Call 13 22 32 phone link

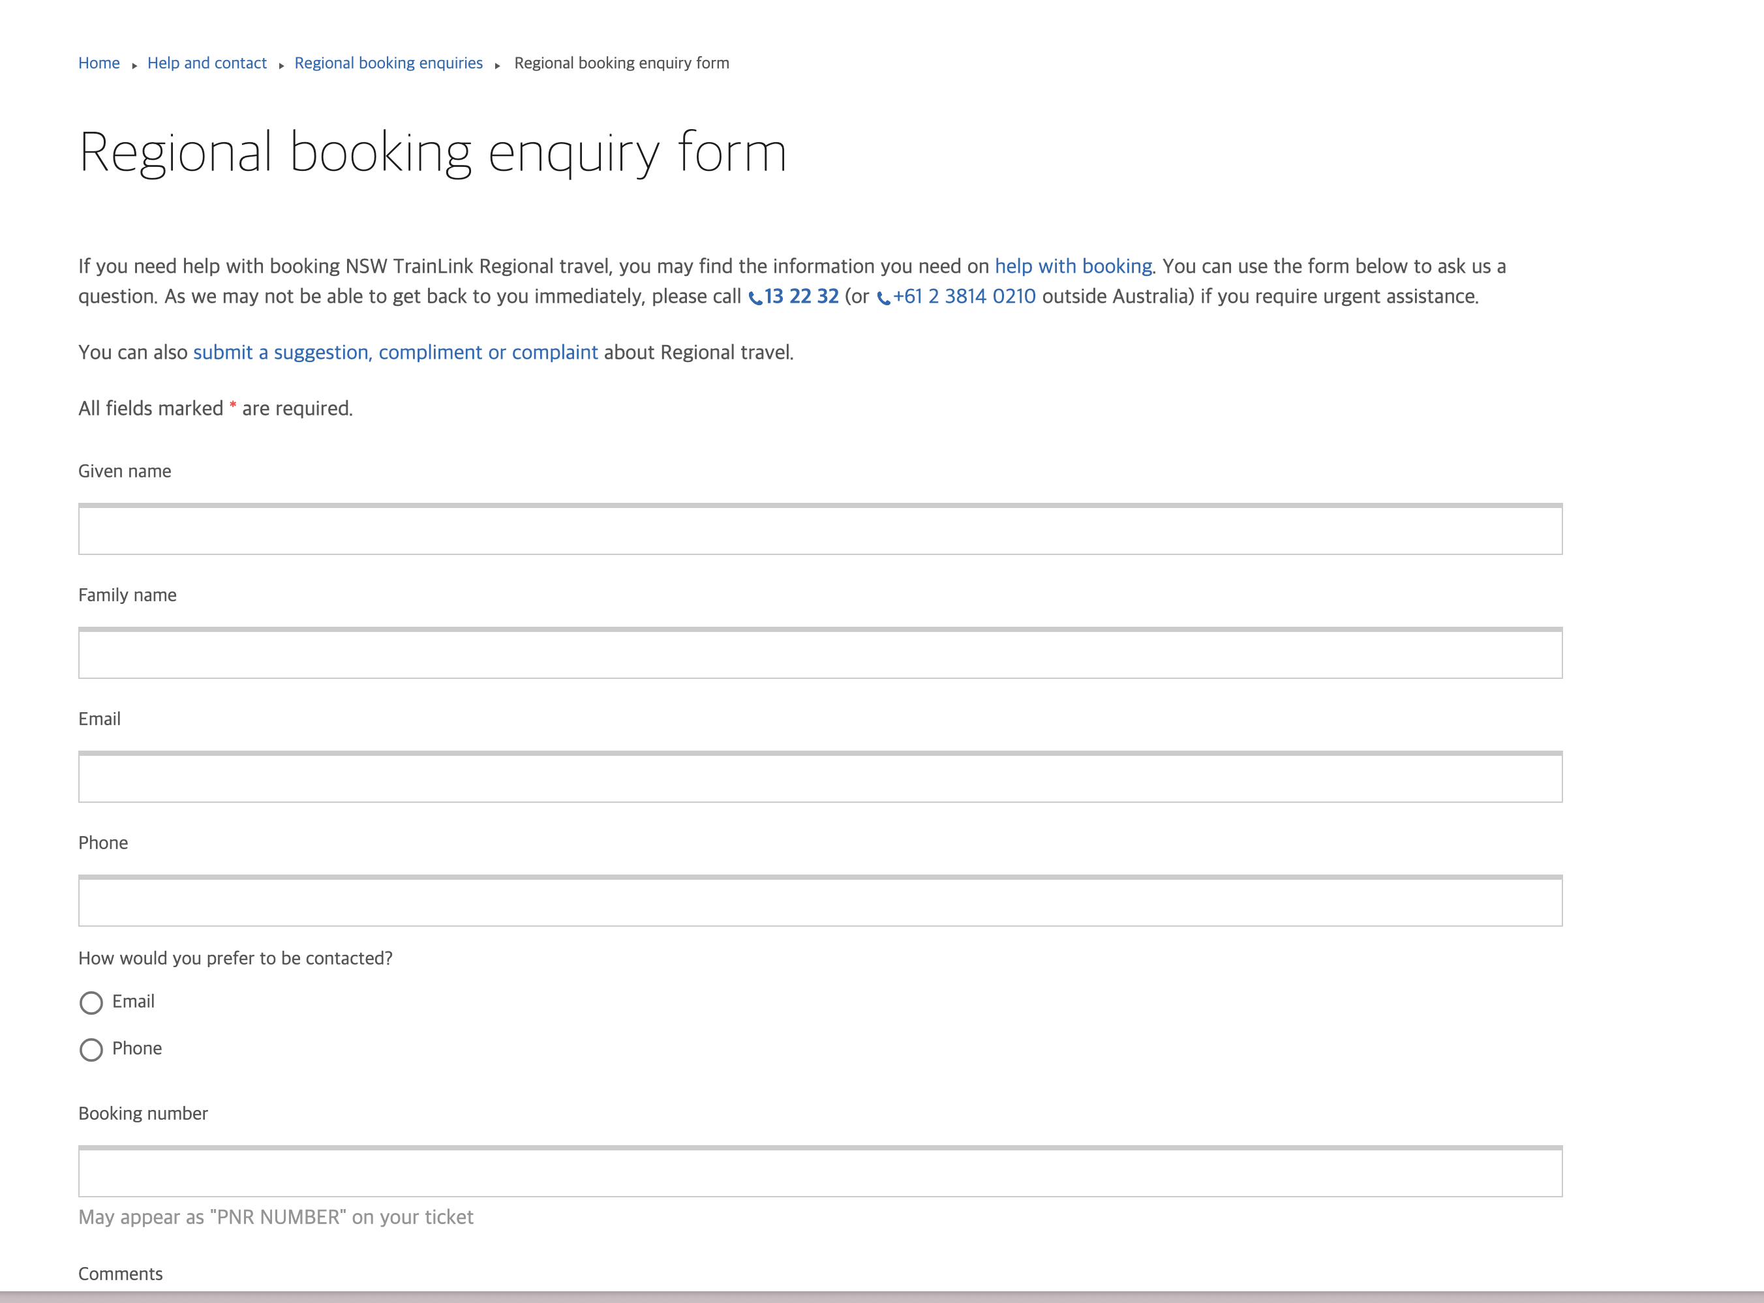tap(802, 297)
